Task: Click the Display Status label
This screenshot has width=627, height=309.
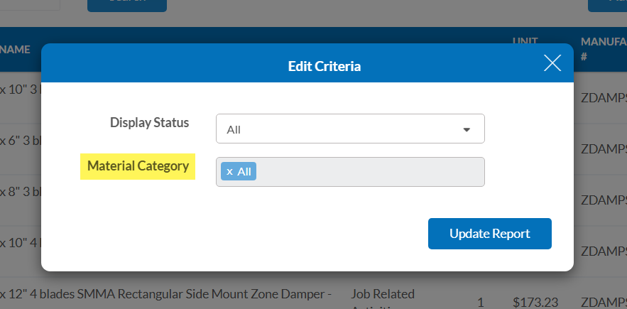Action: (x=150, y=122)
